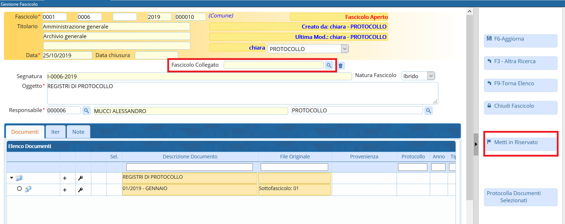Open the PROTOCOLLO dropdown next to chiara
The height and width of the screenshot is (224, 565).
coord(344,49)
